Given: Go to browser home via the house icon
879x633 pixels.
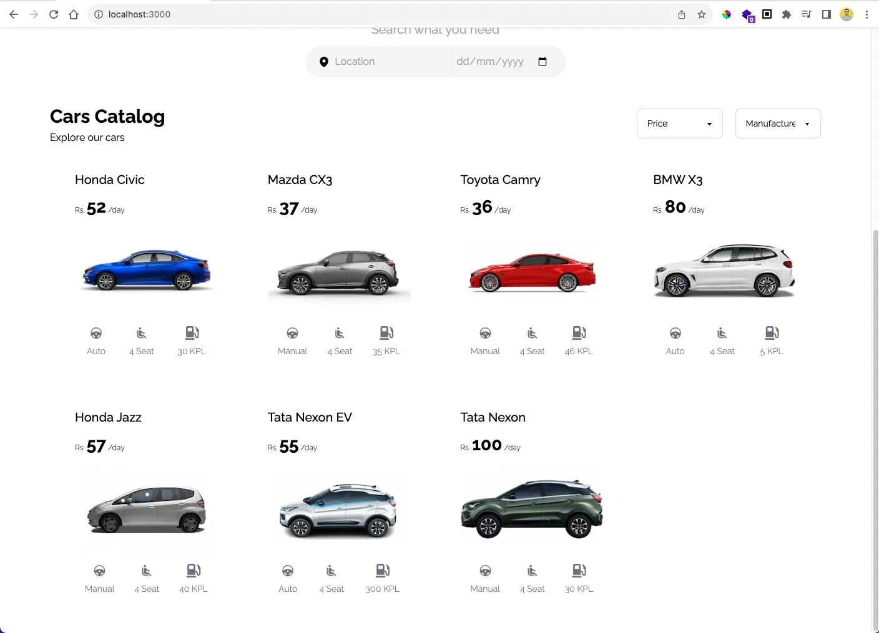Looking at the screenshot, I should pos(74,14).
